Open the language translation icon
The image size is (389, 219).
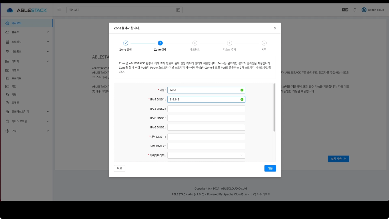(x=345, y=10)
